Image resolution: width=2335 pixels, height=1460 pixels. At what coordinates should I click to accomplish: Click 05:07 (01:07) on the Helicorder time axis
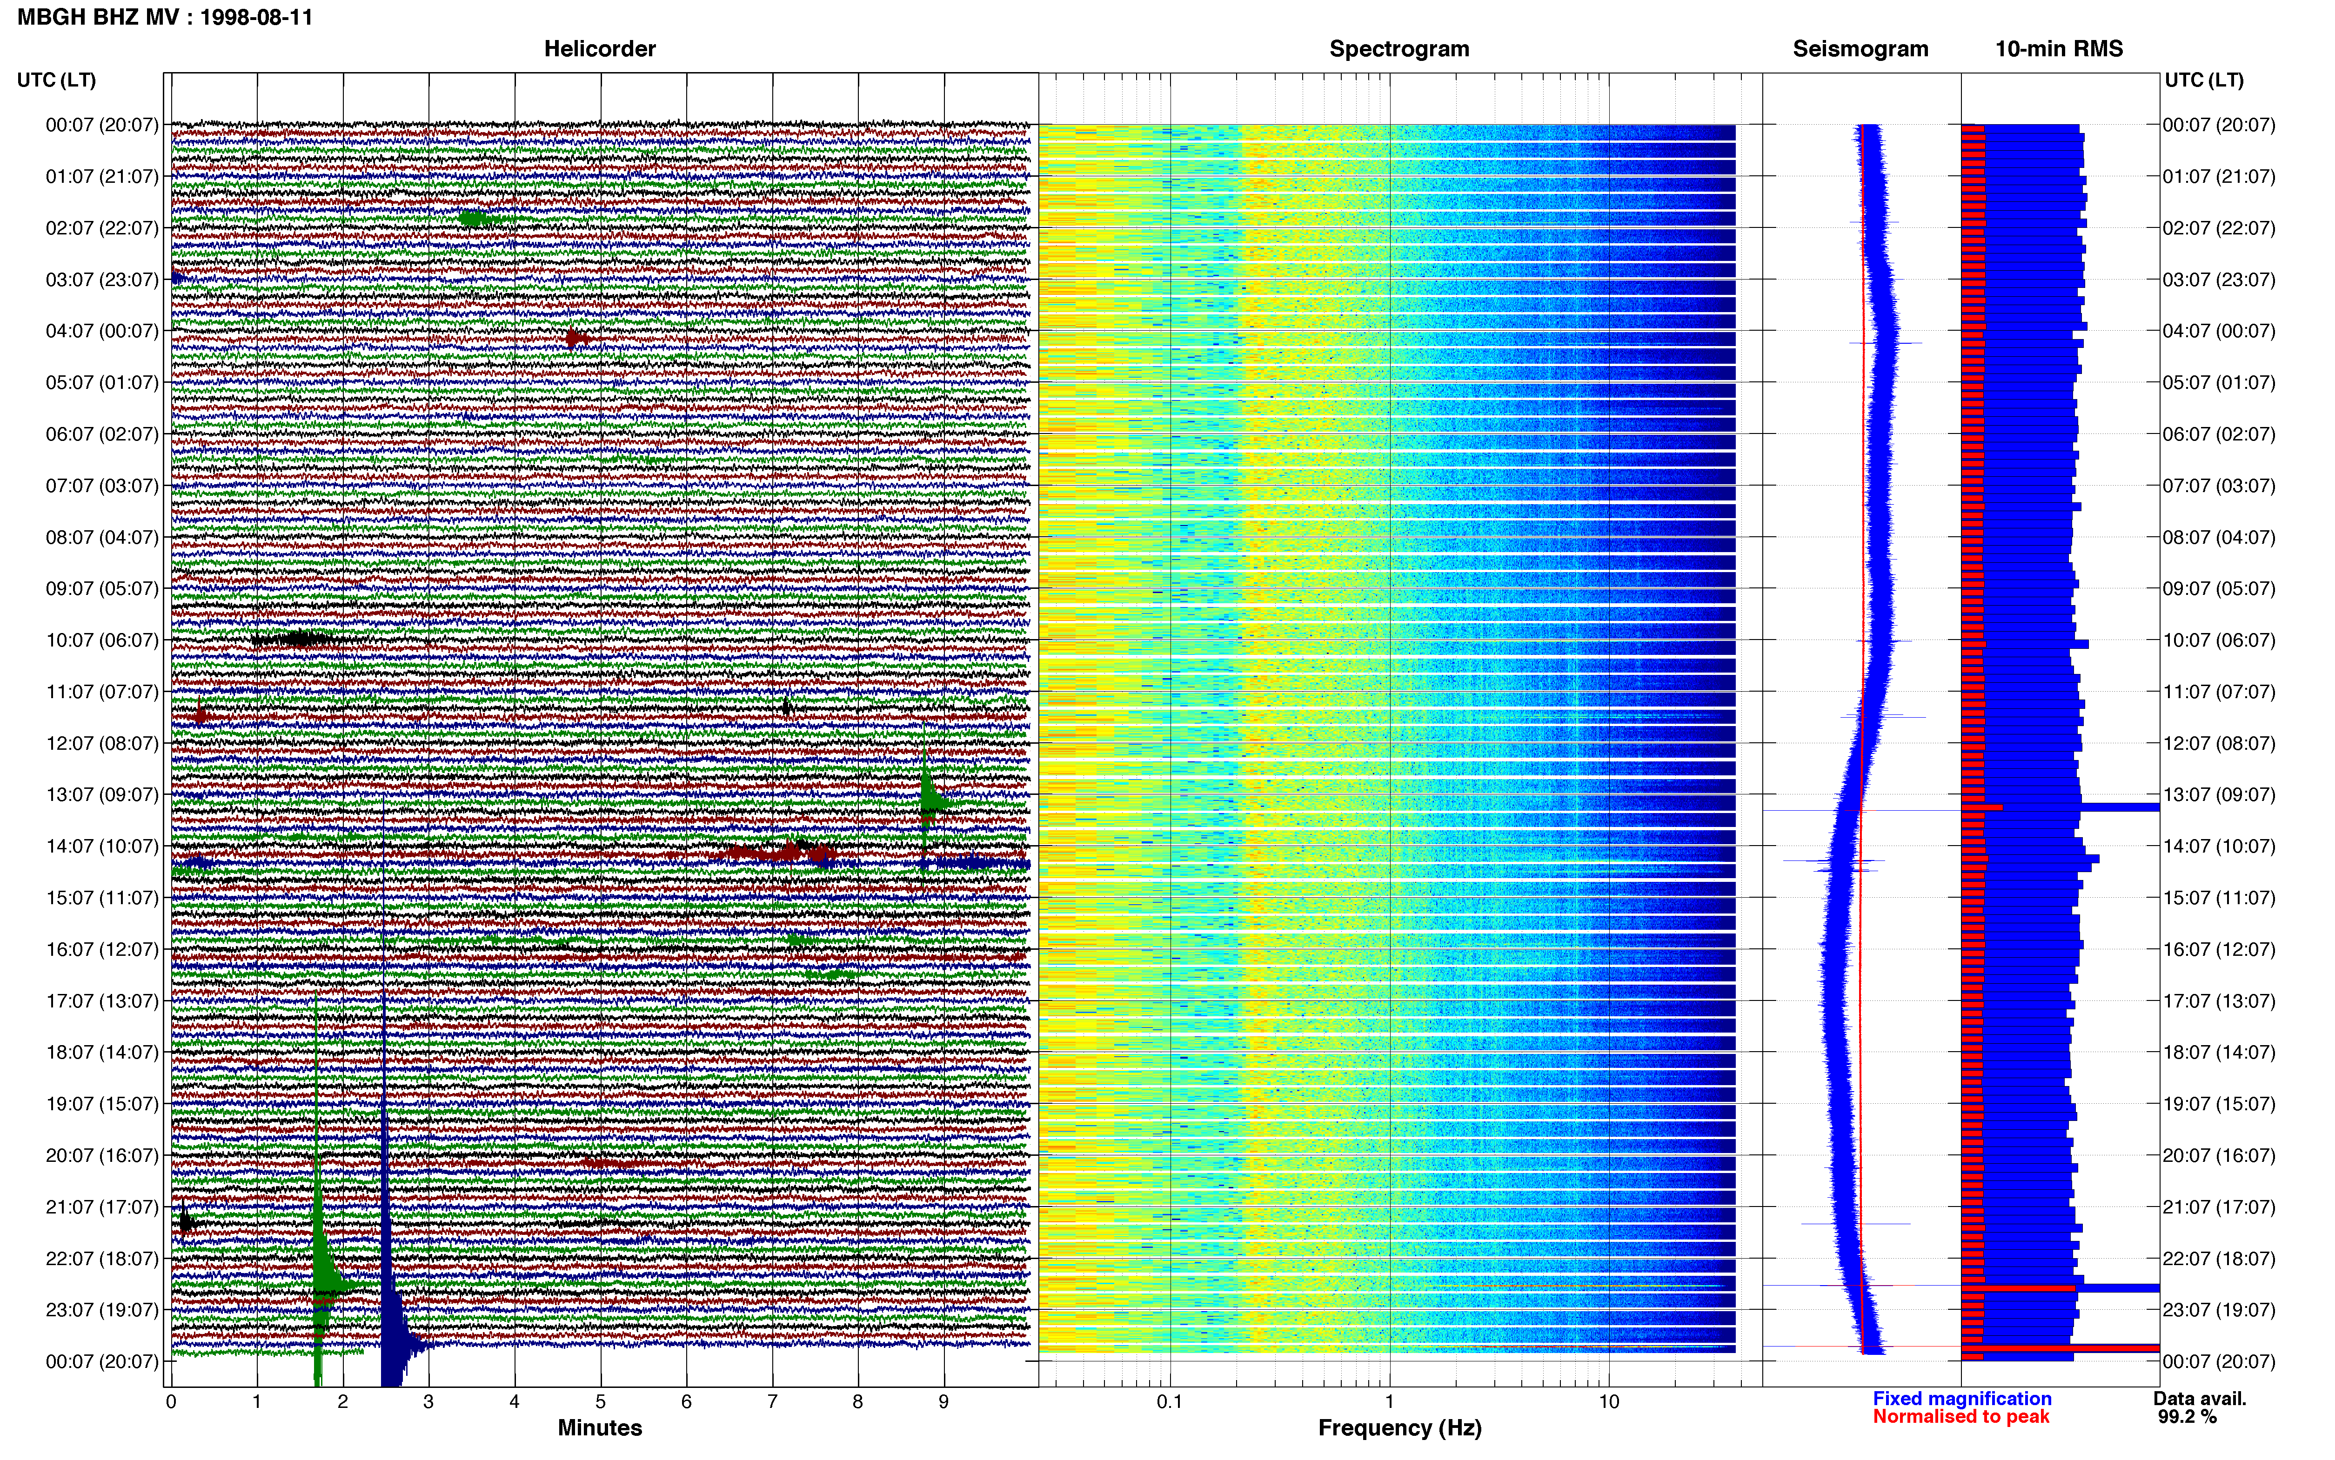coord(102,382)
